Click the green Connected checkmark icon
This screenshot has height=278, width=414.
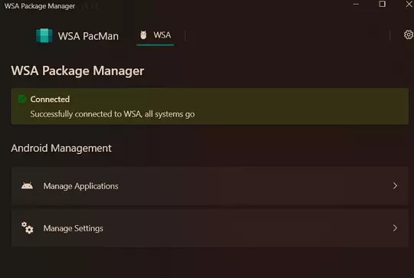click(22, 99)
